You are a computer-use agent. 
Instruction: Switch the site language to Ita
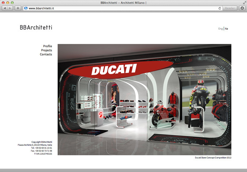pyautogui.click(x=227, y=29)
